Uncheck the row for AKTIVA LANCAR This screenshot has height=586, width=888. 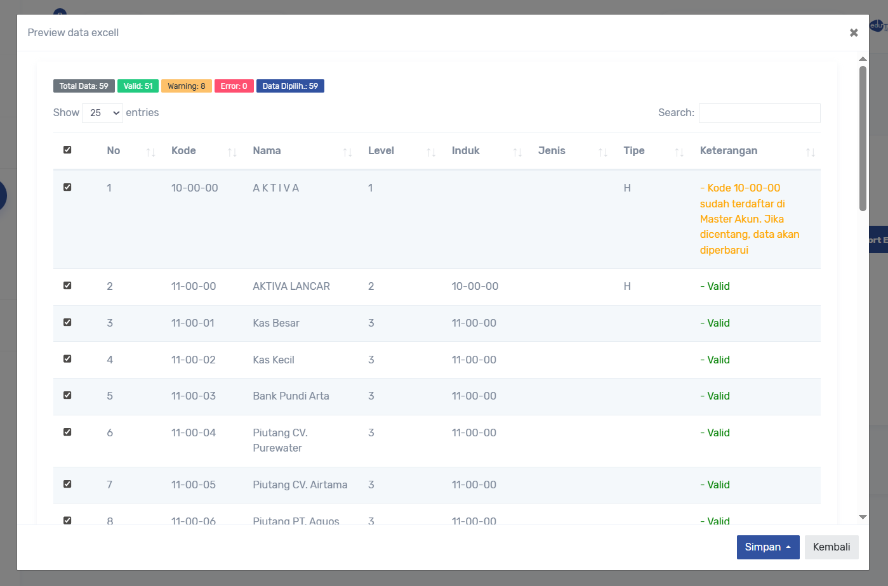[67, 285]
